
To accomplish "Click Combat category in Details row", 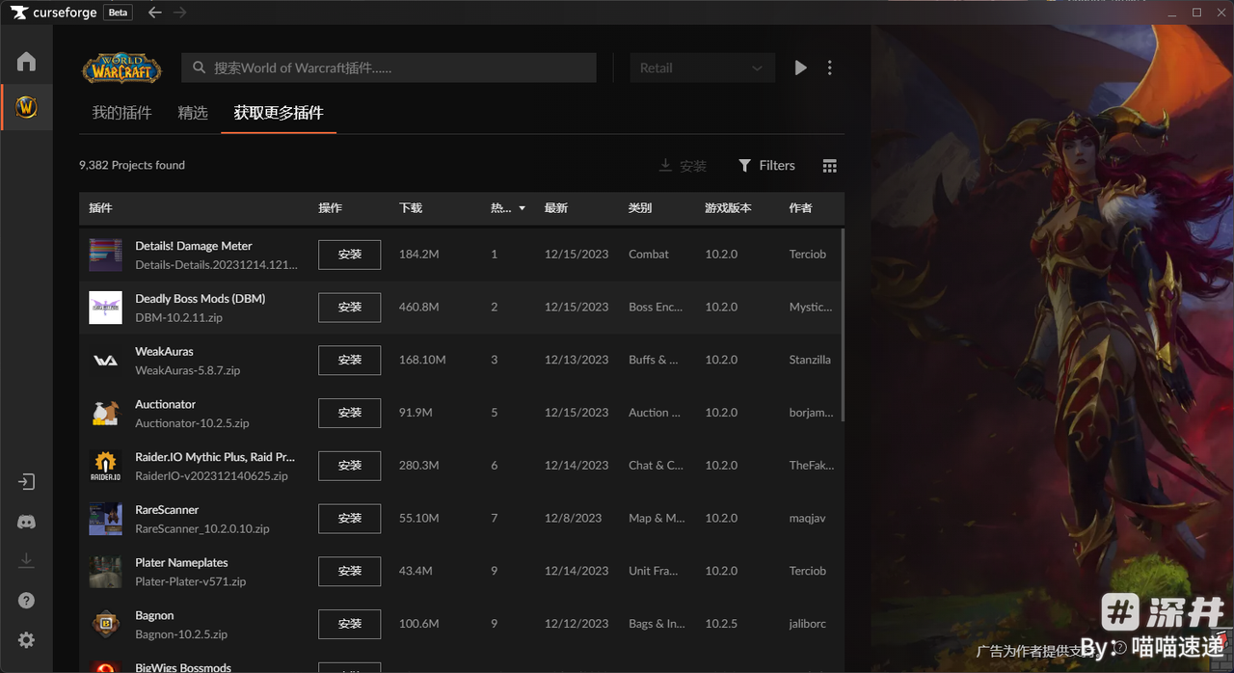I will coord(649,255).
